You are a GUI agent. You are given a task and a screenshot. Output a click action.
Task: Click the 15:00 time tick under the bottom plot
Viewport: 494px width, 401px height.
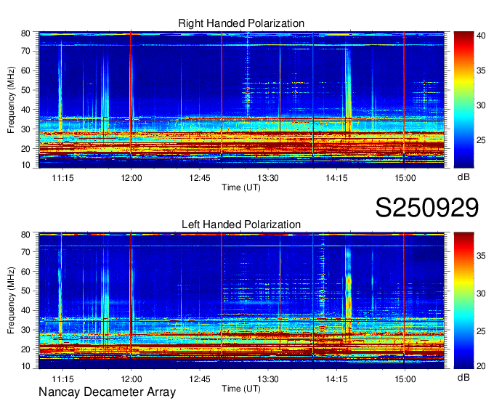(405, 378)
